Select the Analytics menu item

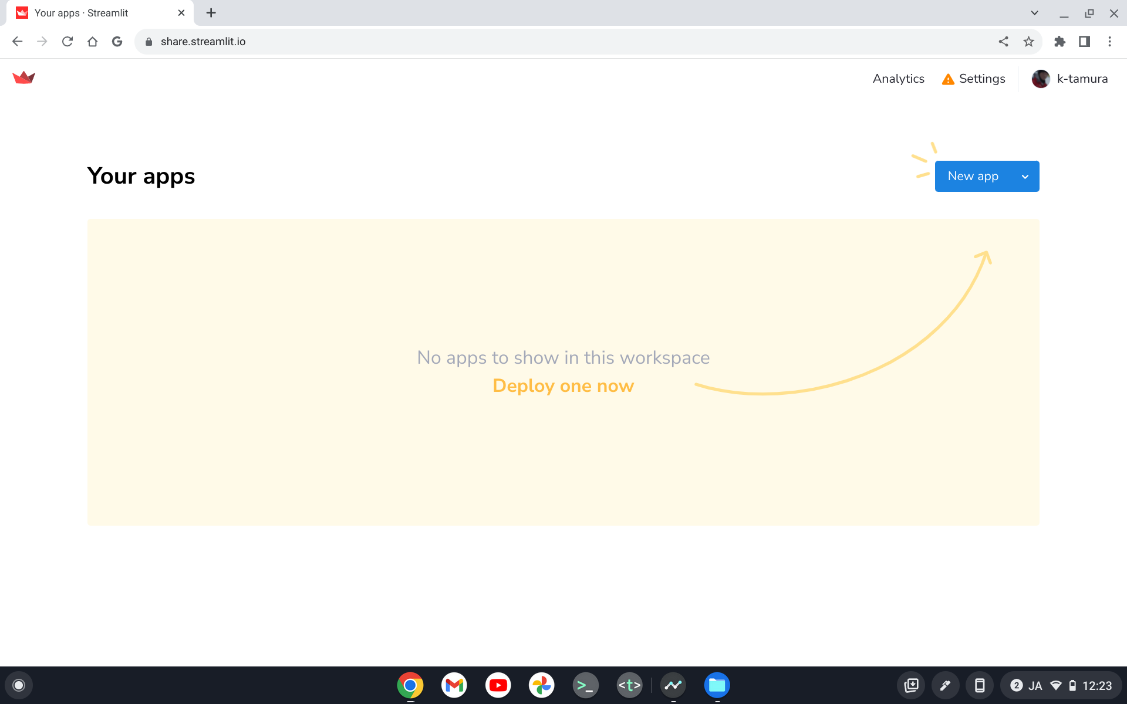pos(898,79)
